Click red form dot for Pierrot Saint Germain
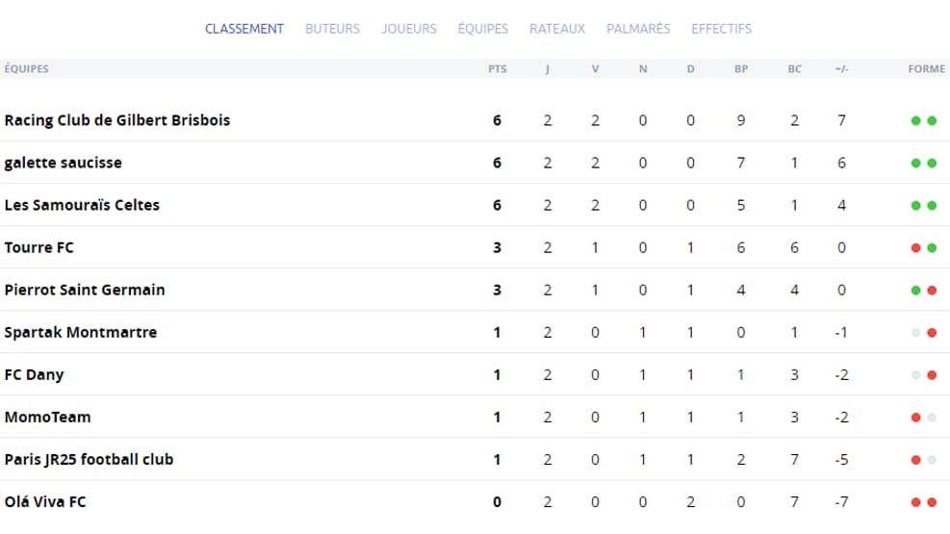Viewport: 950px width, 534px height. coord(932,290)
